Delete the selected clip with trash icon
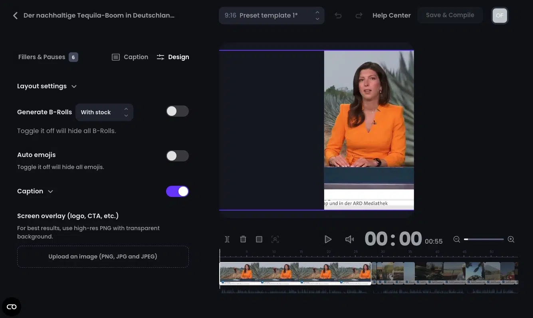 [243, 239]
